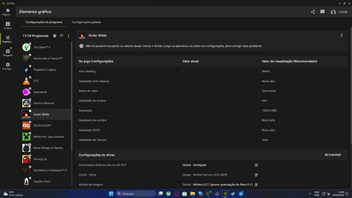Open Xbox app from taskbar
The height and width of the screenshot is (198, 352).
coord(169,194)
